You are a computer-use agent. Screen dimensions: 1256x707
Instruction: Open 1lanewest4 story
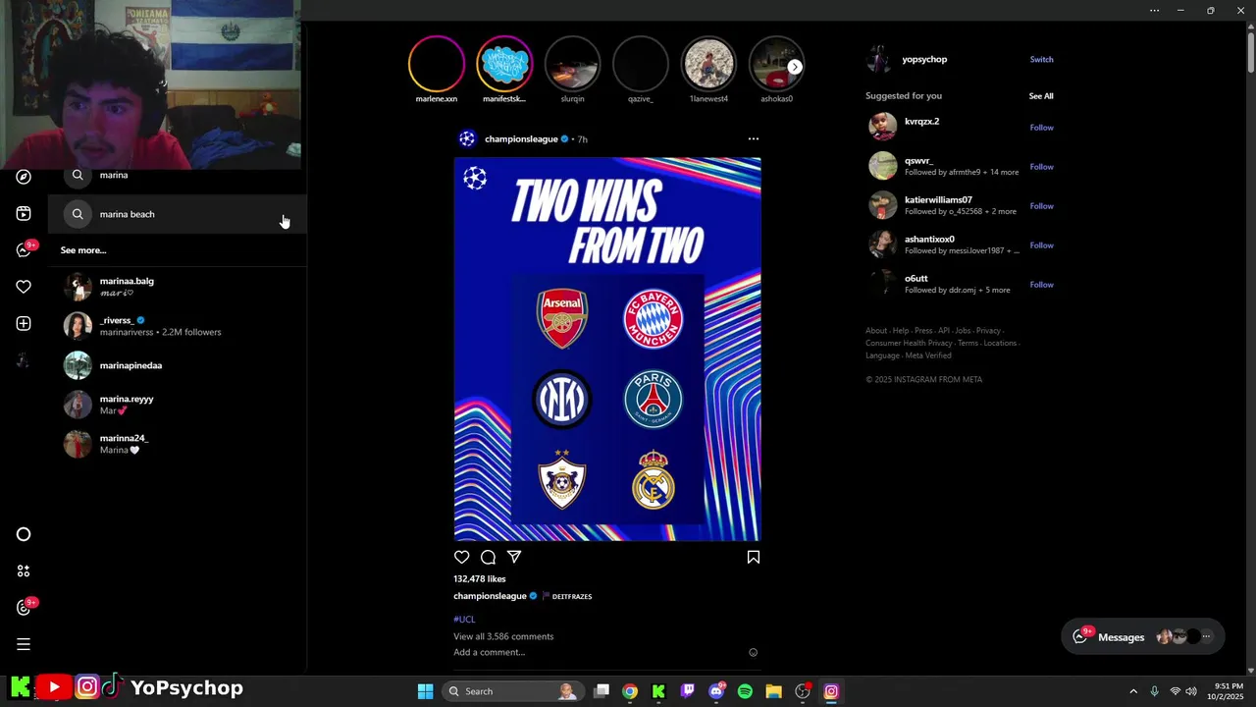(x=708, y=64)
